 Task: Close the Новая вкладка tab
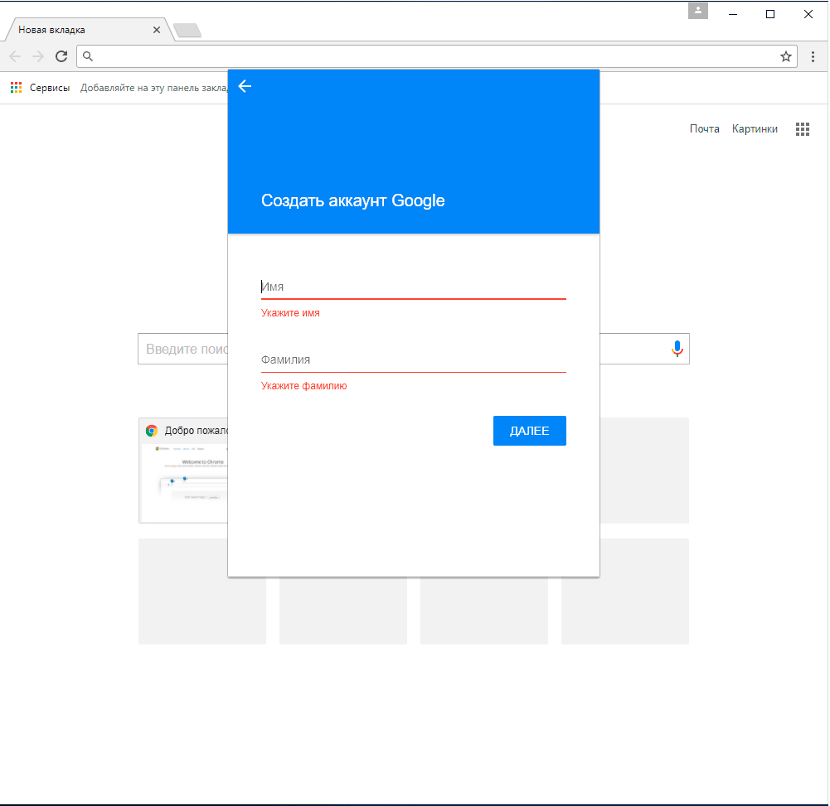point(157,30)
